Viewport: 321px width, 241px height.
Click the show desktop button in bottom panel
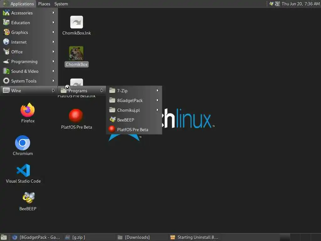[4, 237]
